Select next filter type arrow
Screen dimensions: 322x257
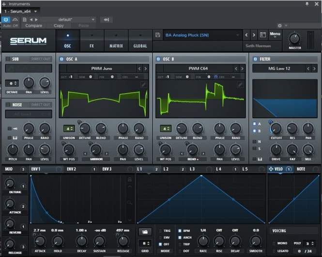[314, 69]
